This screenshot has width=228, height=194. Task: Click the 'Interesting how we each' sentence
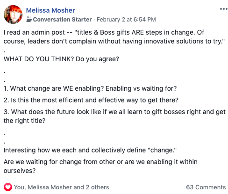[x=90, y=150]
